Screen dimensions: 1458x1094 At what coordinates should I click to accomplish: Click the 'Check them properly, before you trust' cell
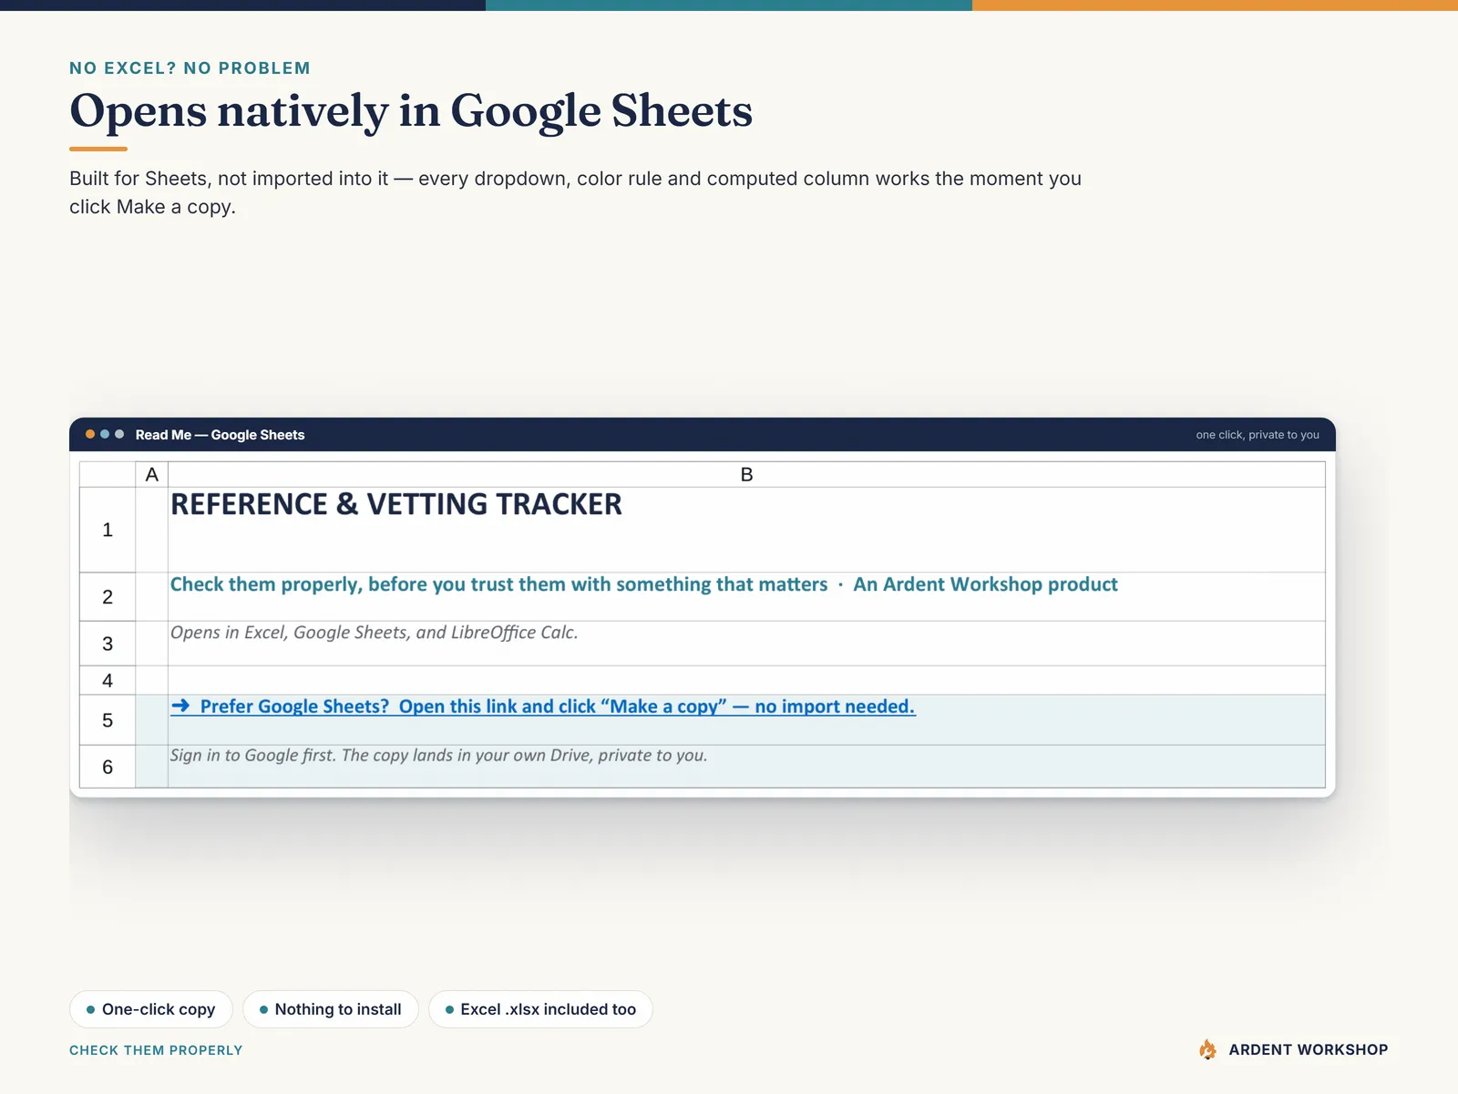pyautogui.click(x=746, y=597)
